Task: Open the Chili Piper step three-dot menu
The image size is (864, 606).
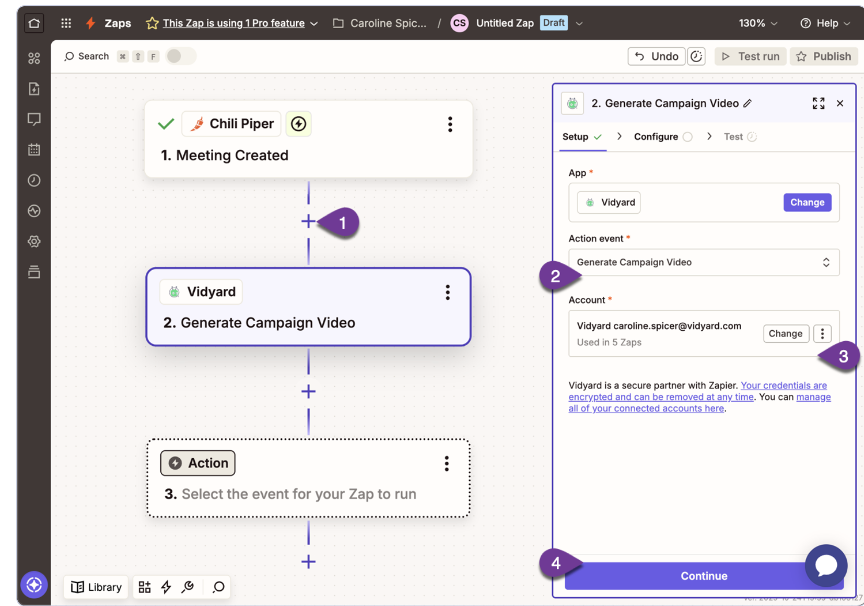Action: [450, 124]
